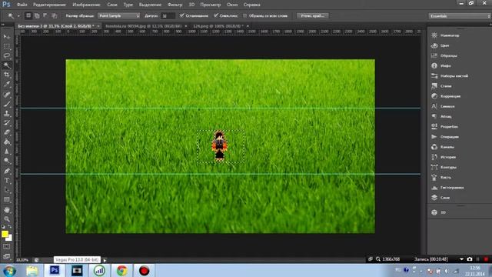
Task: Open the Слои menu
Action: tap(112, 5)
